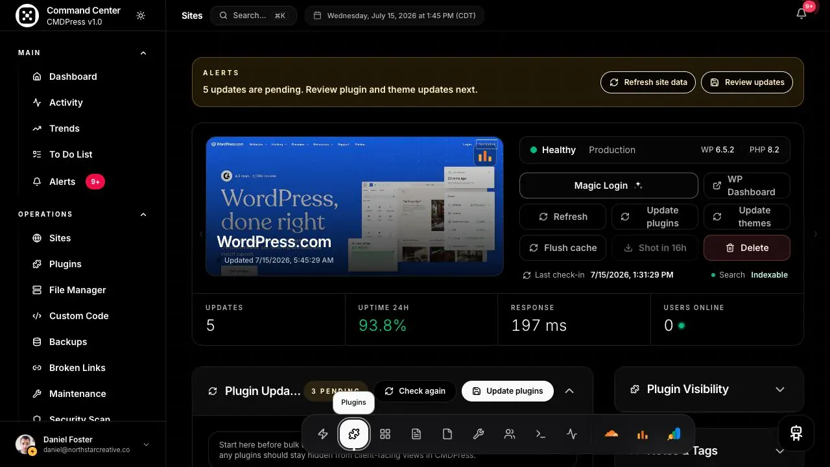Click the Alerts 9+ badge in sidebar
Viewport: 830px width, 467px height.
coord(95,182)
